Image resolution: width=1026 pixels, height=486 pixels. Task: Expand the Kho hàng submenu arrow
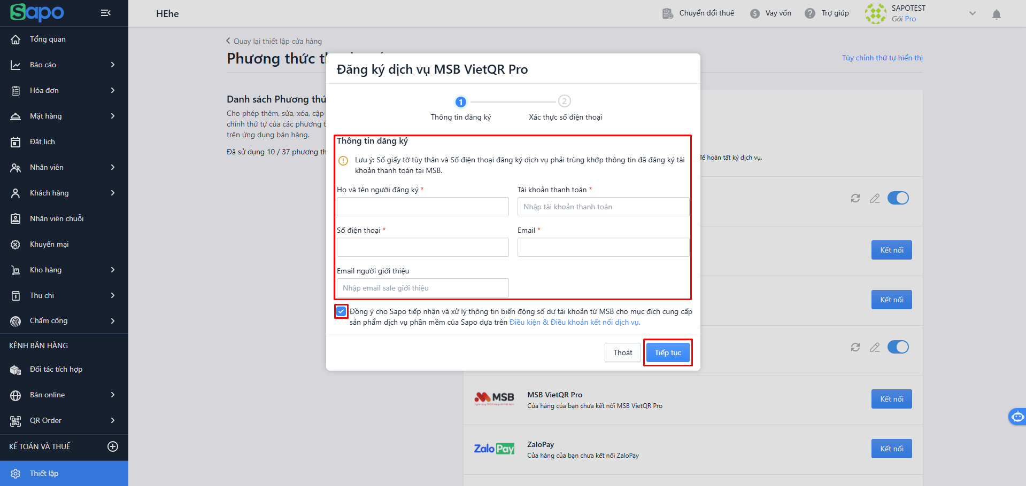coord(113,270)
